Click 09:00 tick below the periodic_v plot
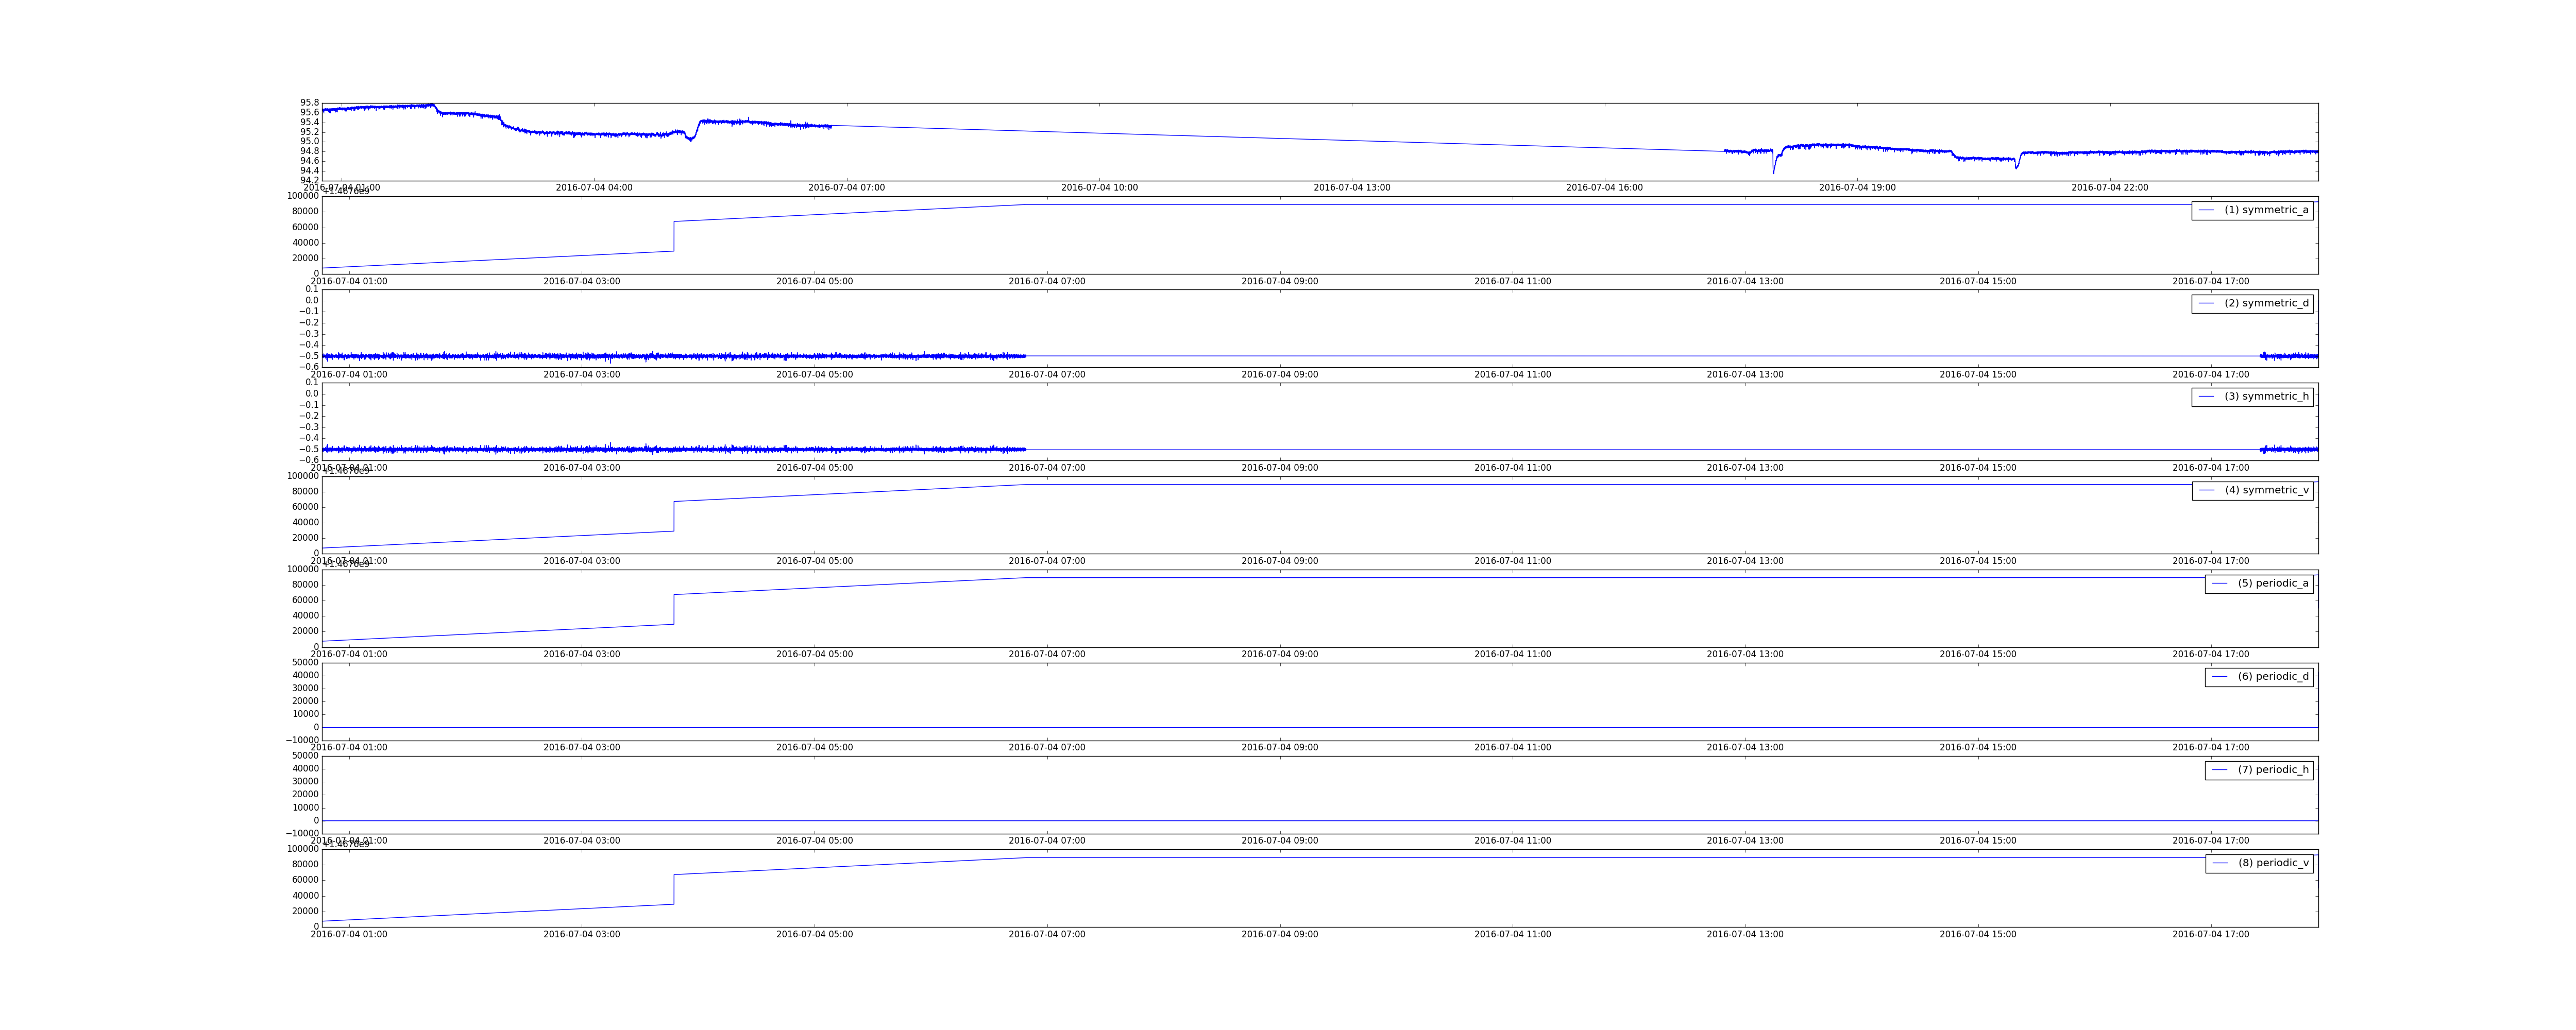Viewport: 2576px width, 1030px height. point(1280,935)
